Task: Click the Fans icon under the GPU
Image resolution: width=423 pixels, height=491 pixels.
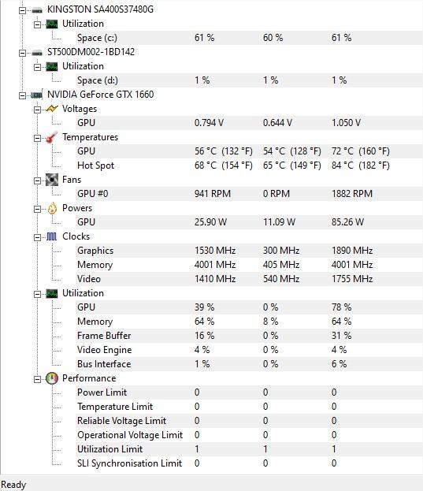Action: click(x=52, y=180)
